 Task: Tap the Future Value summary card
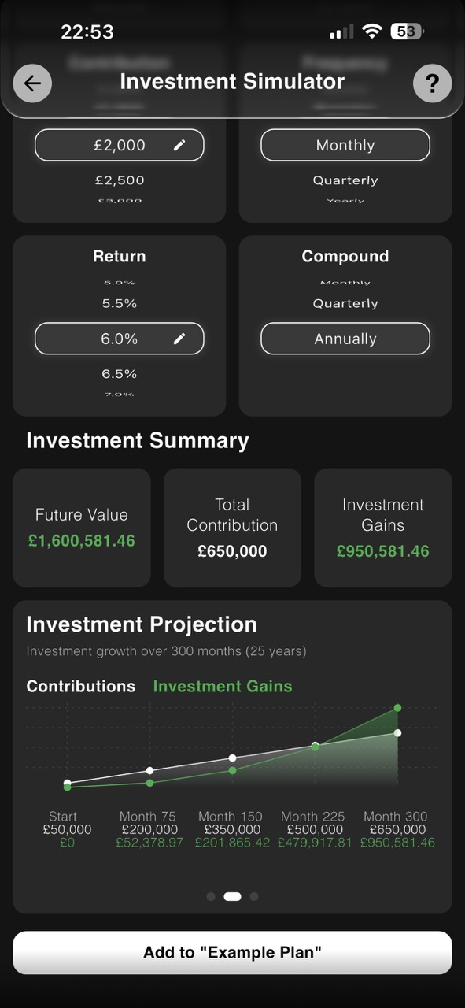tap(80, 528)
